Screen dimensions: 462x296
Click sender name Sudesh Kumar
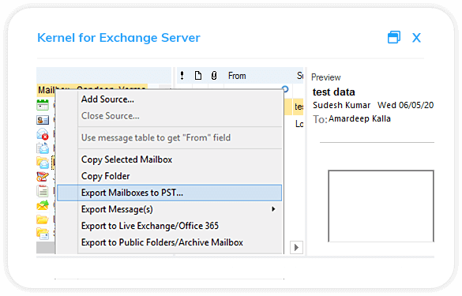point(341,105)
